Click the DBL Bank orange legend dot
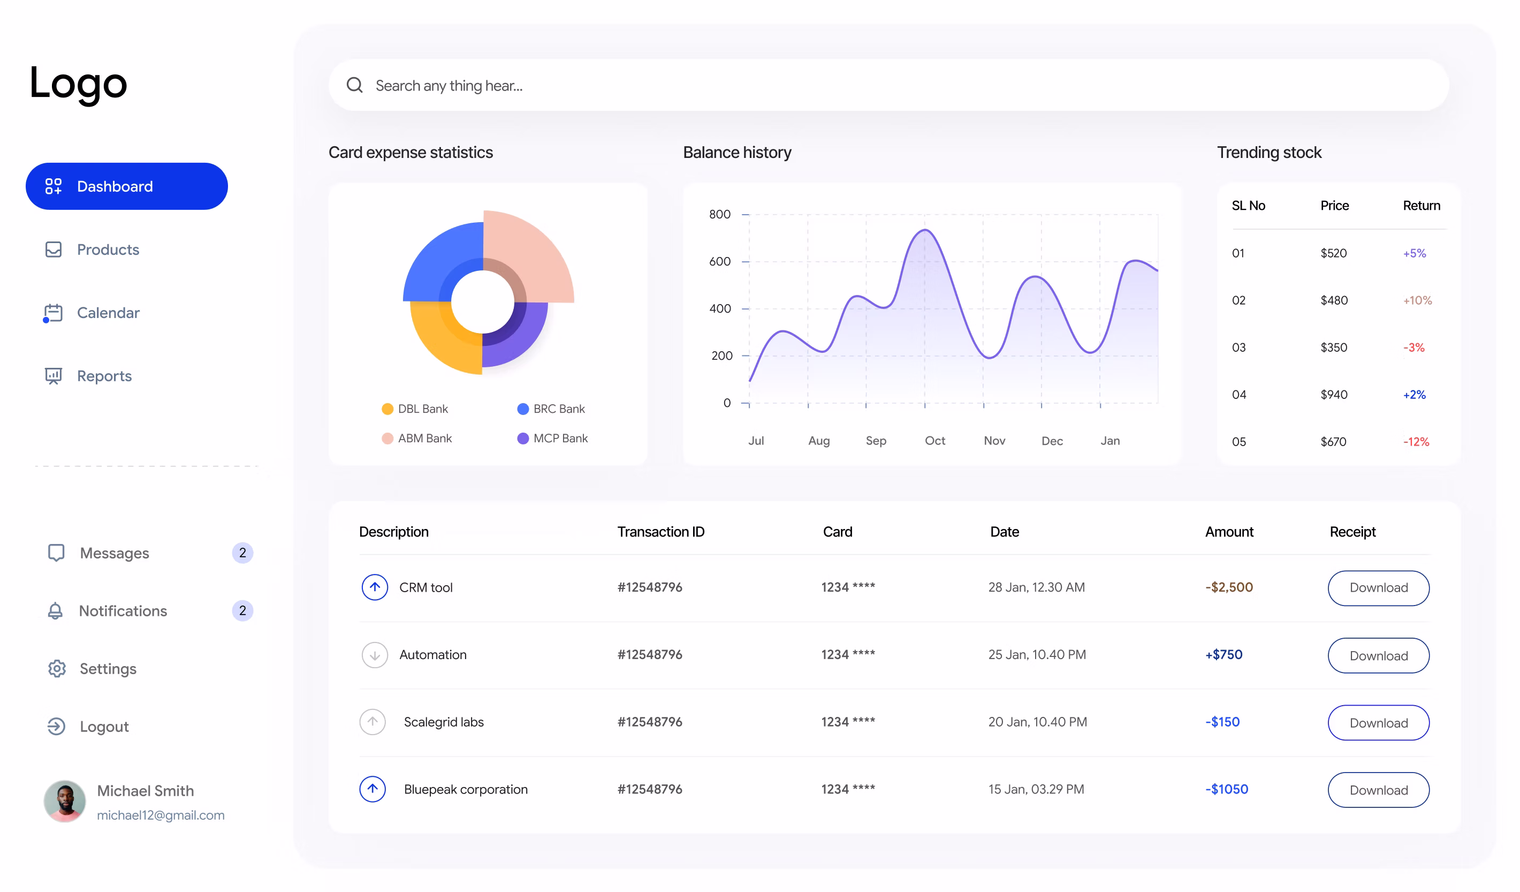Screen dimensions: 1520x892 tap(388, 409)
